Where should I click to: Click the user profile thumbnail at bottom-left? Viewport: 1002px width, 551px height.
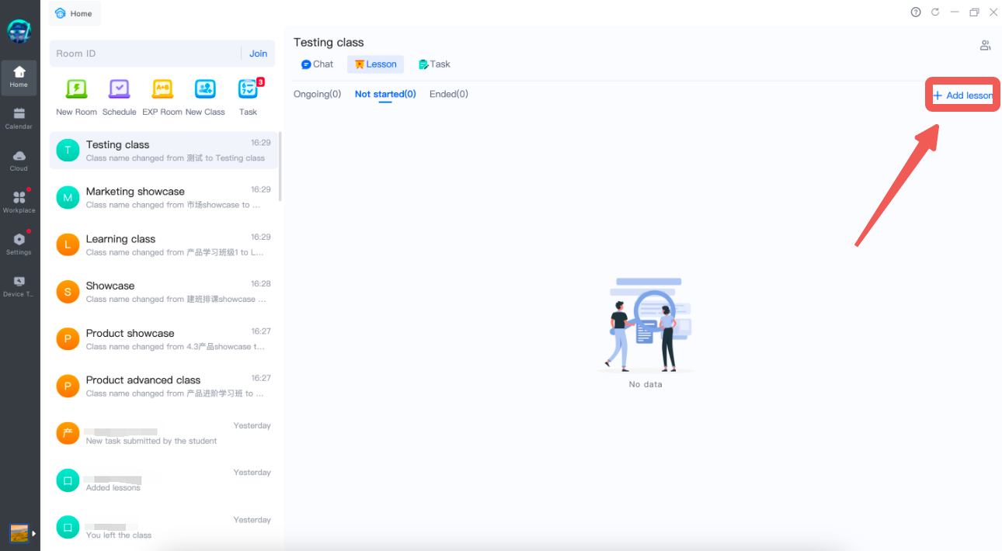coord(19,533)
